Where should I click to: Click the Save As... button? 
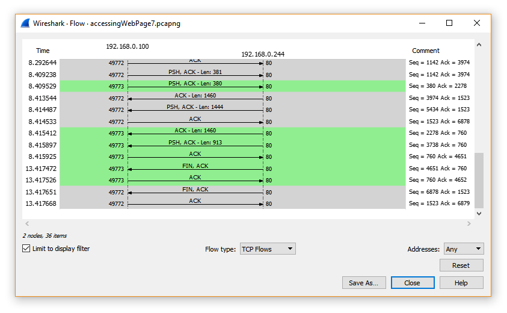[364, 283]
